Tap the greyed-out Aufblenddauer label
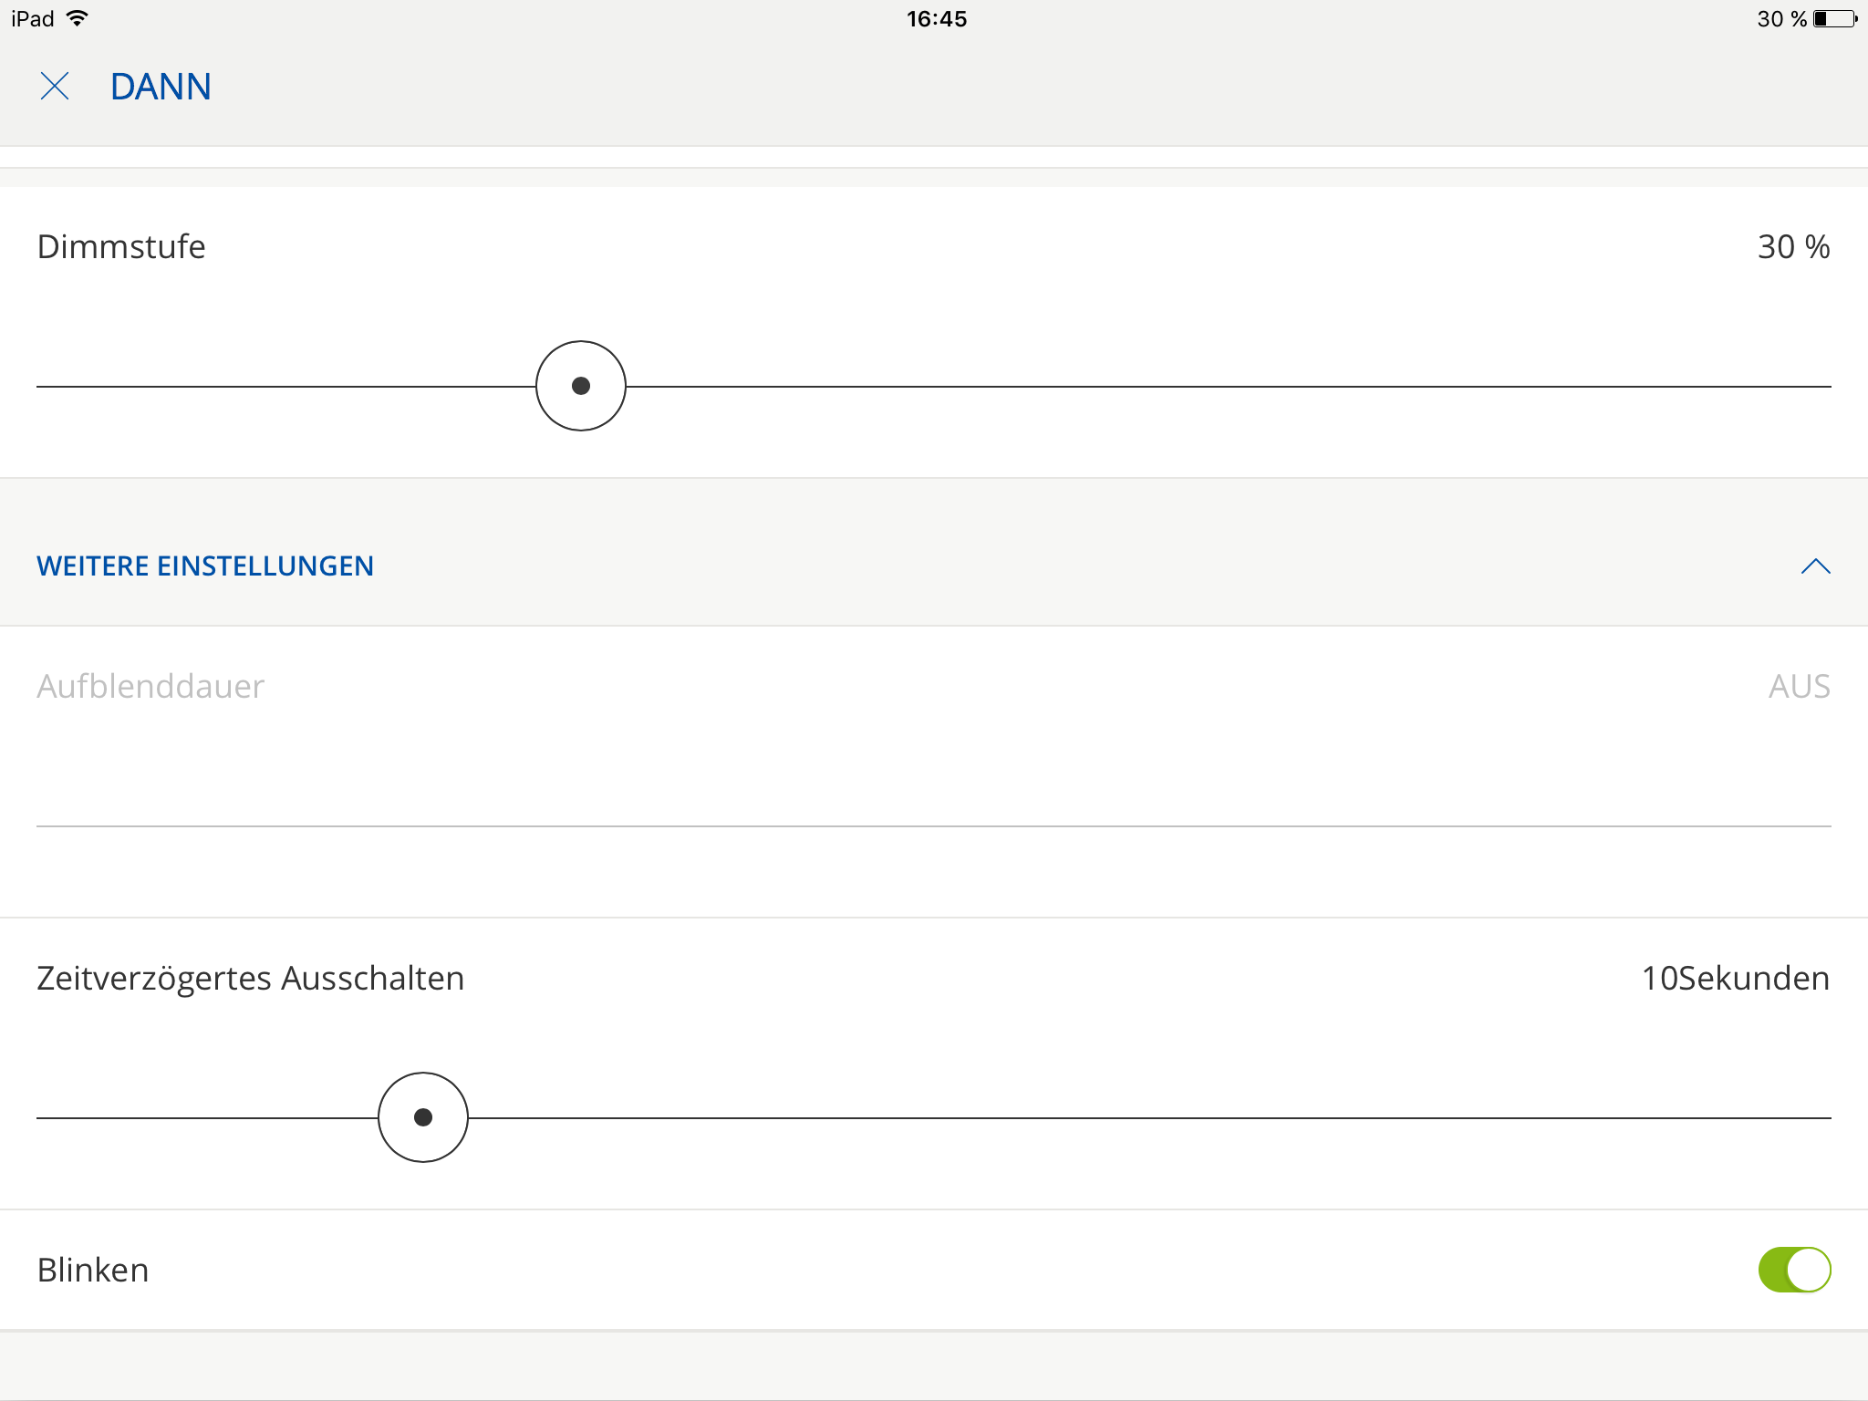 pos(150,687)
